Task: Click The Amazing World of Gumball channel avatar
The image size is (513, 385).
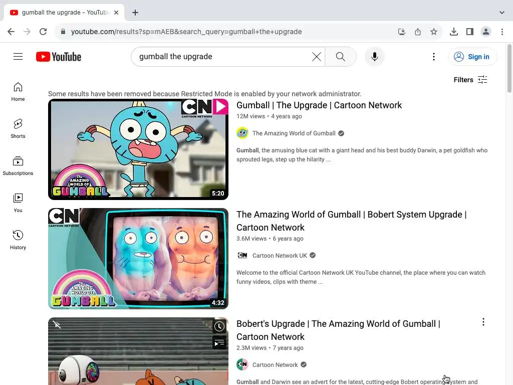Action: 242,133
